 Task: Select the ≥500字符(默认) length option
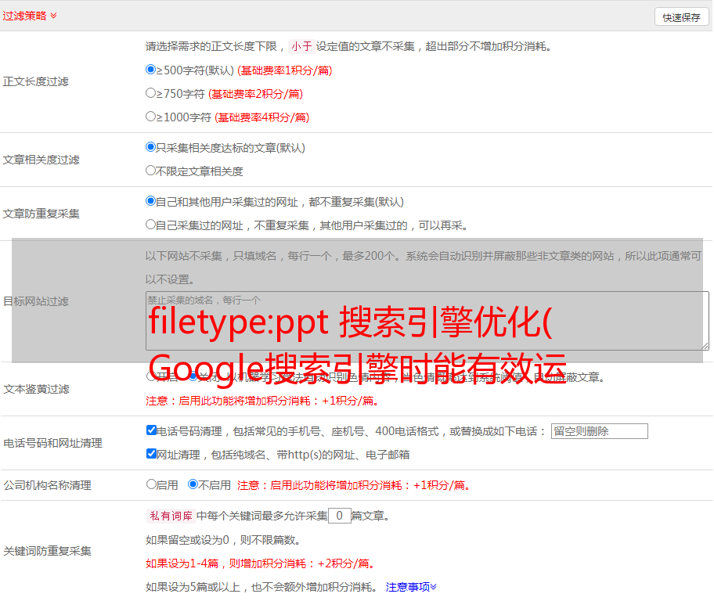pos(150,70)
